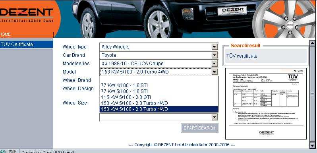The width and height of the screenshot is (317, 153).
Task: Go to the HOME link
Action: tap(5, 34)
